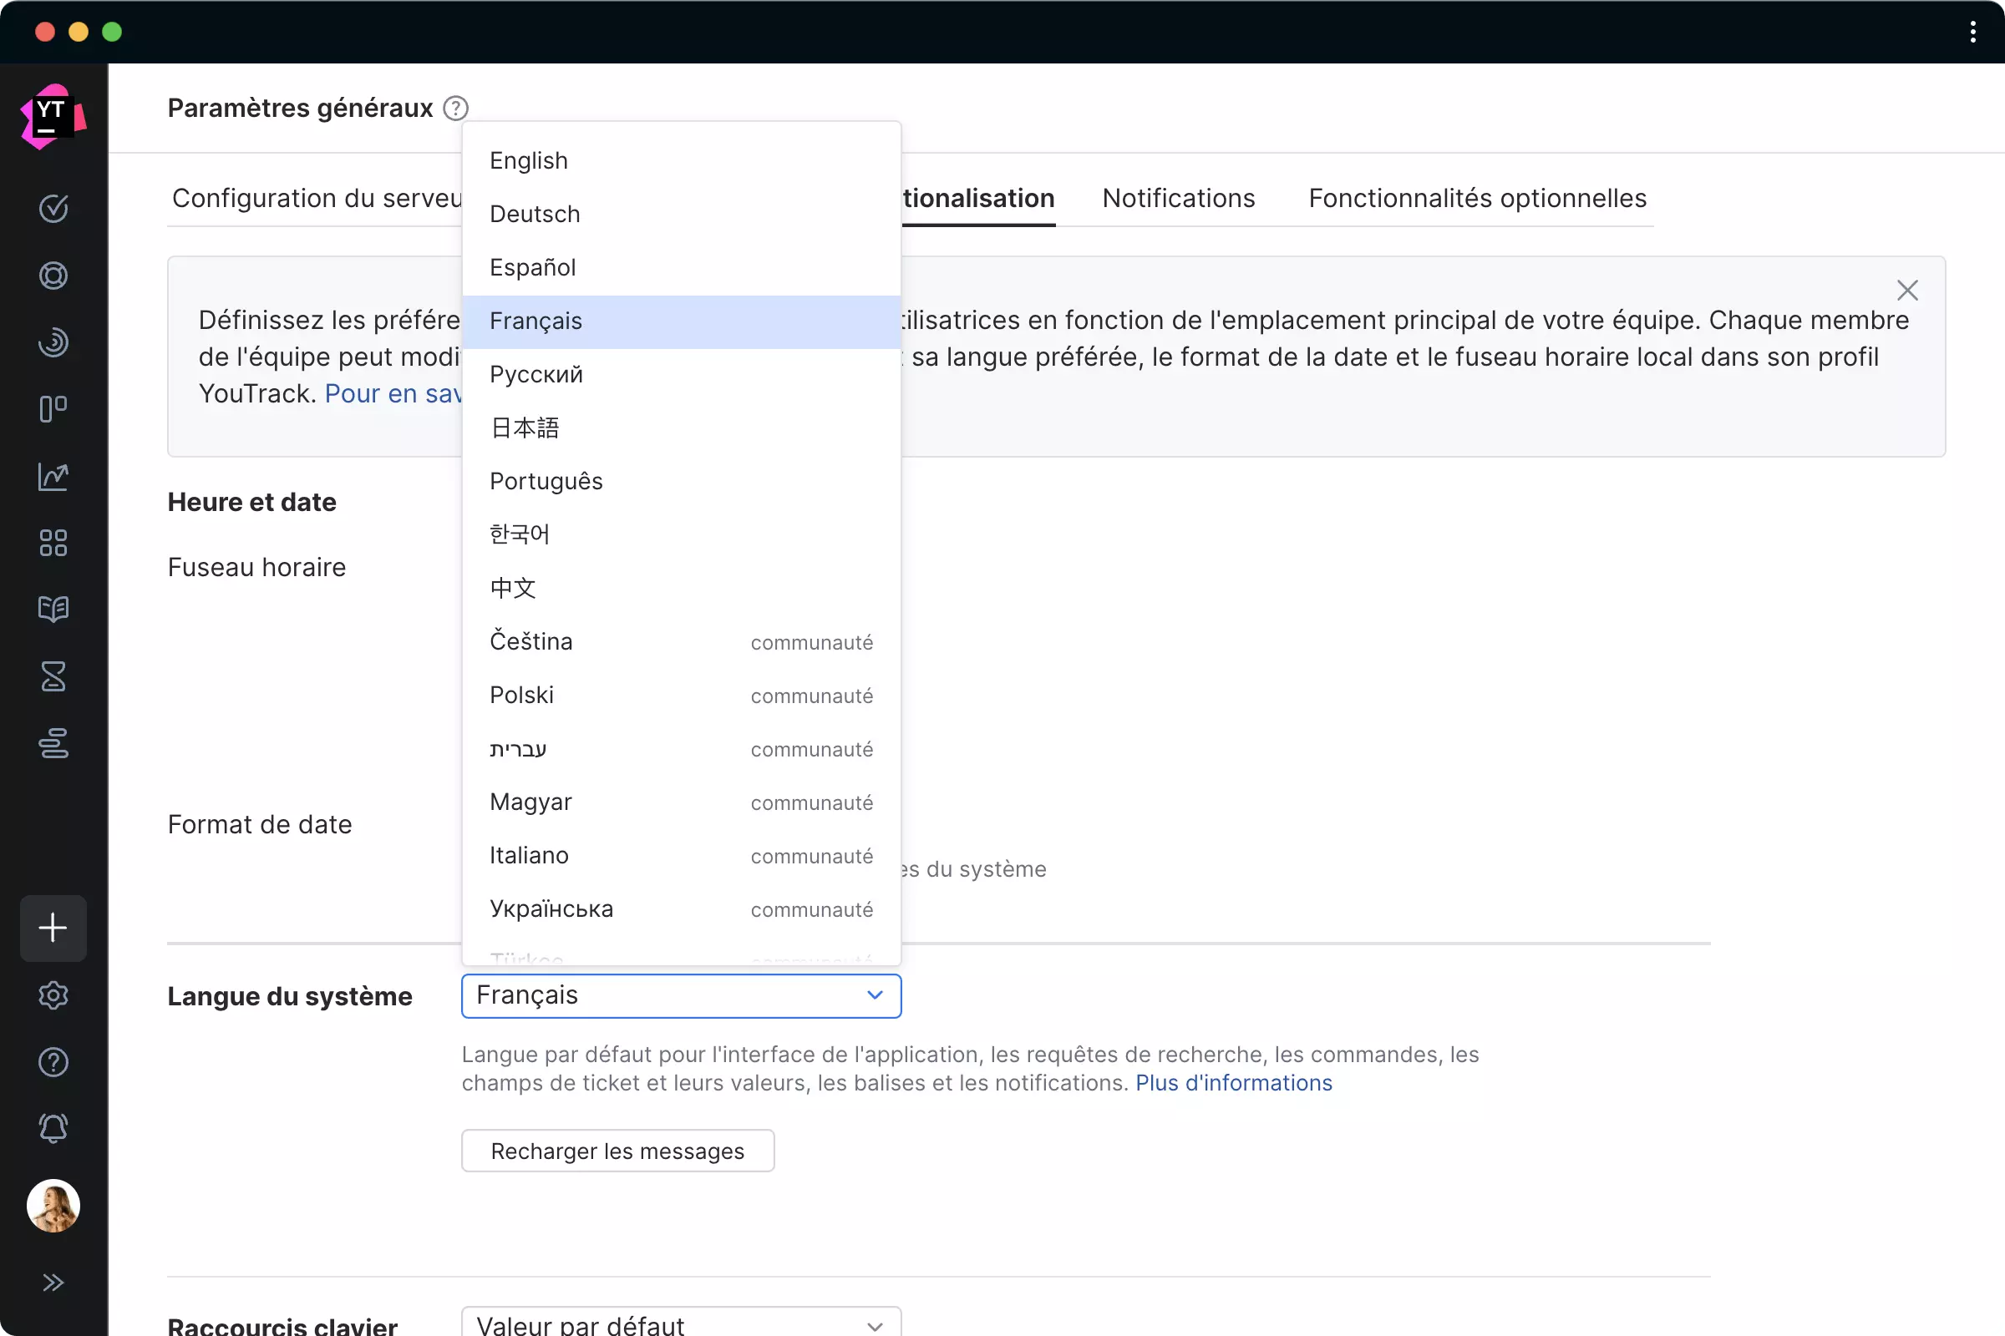Open the dashboards grid icon

coord(53,543)
